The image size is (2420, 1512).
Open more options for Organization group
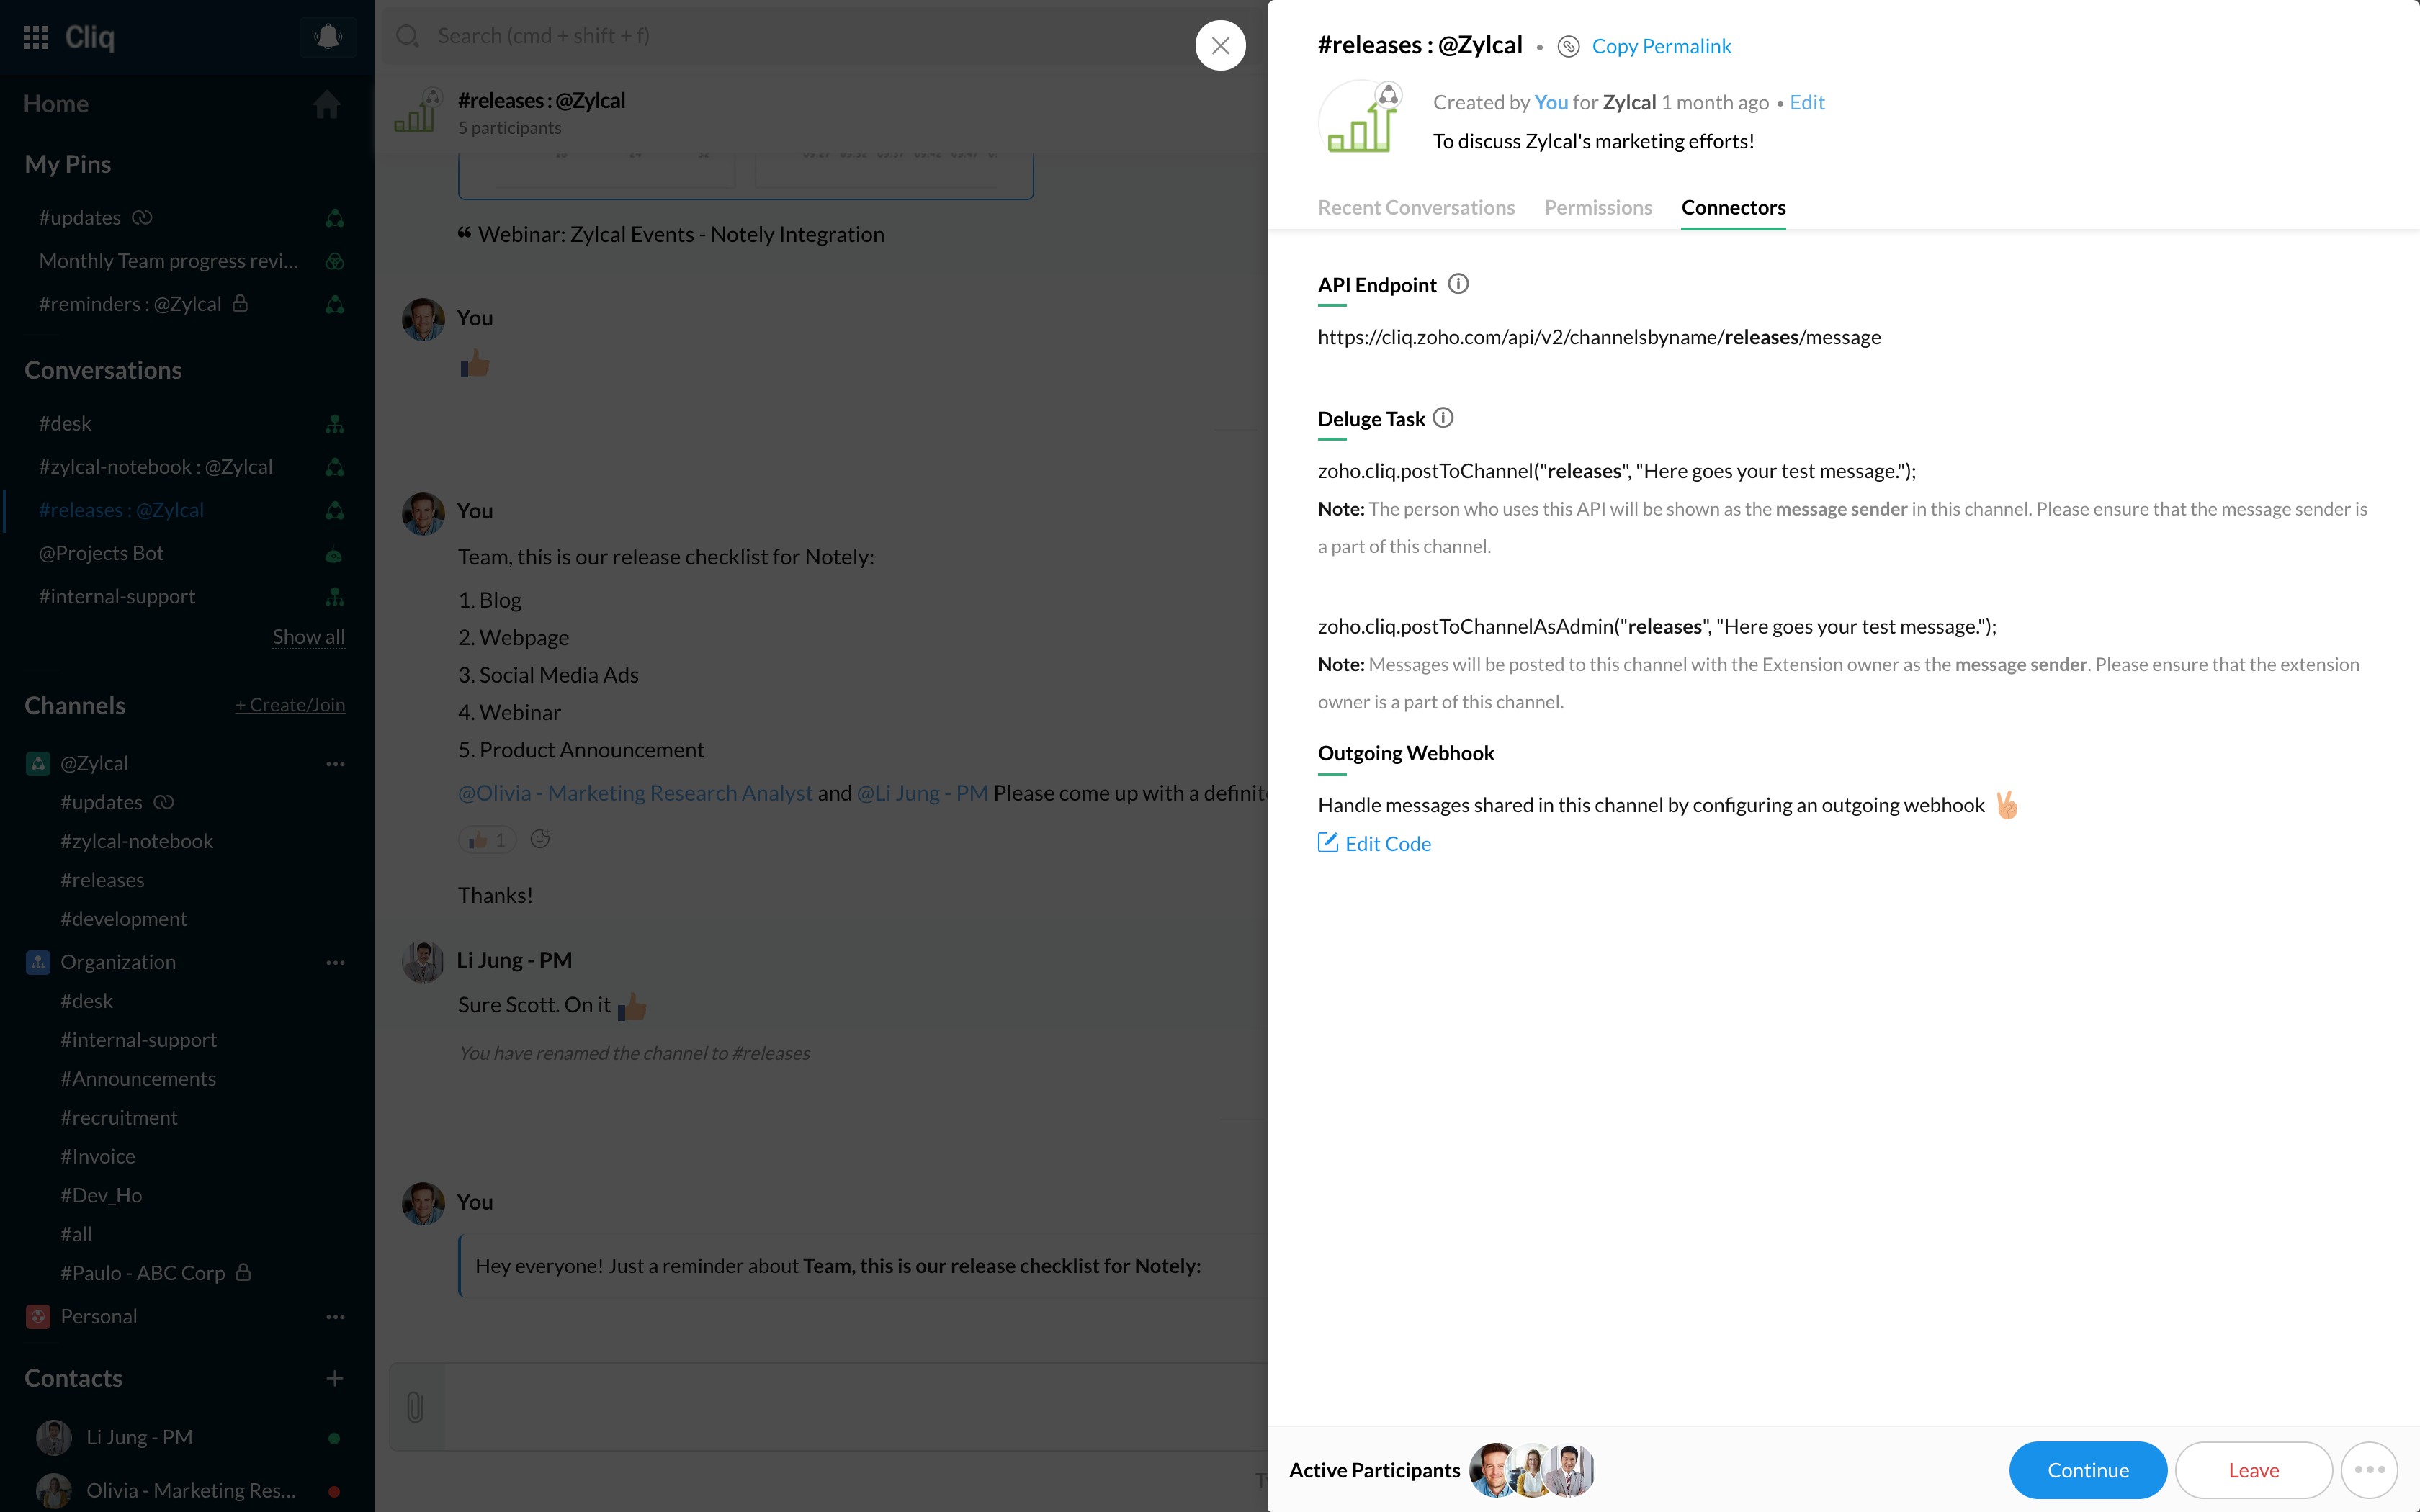(335, 962)
